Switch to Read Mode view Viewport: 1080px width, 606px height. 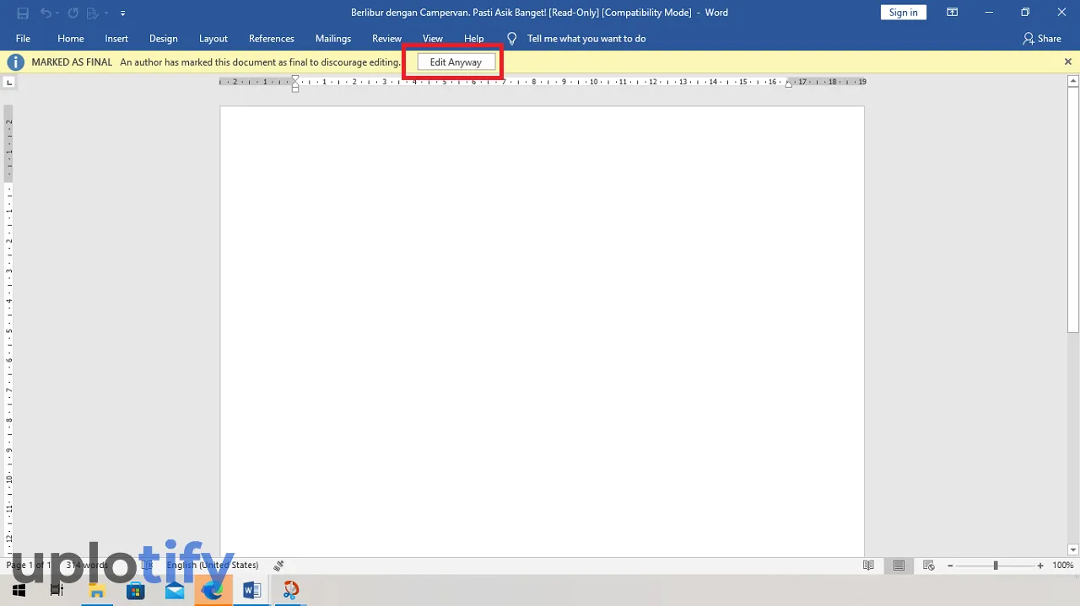(x=868, y=566)
